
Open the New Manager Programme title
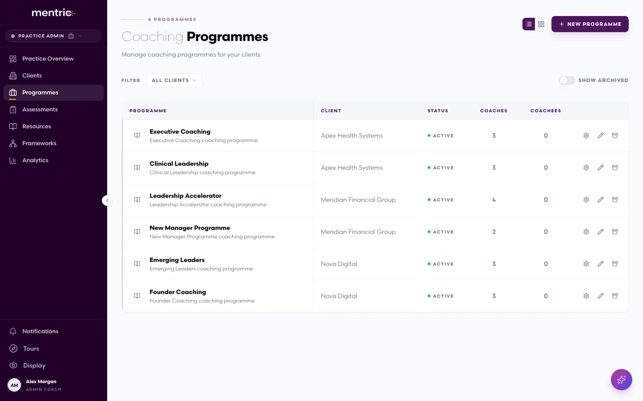(x=190, y=228)
